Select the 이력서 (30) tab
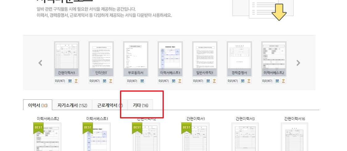Image resolution: width=347 pixels, height=151 pixels. pyautogui.click(x=38, y=105)
